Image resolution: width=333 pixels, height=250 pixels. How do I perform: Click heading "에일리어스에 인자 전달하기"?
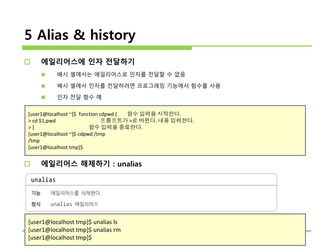(88, 62)
